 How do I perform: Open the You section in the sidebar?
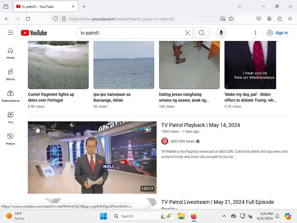click(10, 118)
